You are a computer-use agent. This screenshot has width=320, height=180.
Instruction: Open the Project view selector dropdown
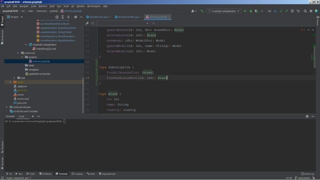pos(15,17)
